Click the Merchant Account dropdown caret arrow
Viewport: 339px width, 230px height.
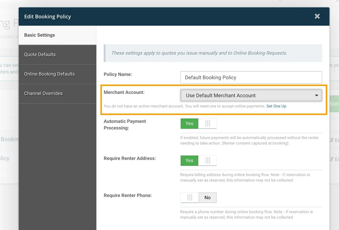pos(317,96)
